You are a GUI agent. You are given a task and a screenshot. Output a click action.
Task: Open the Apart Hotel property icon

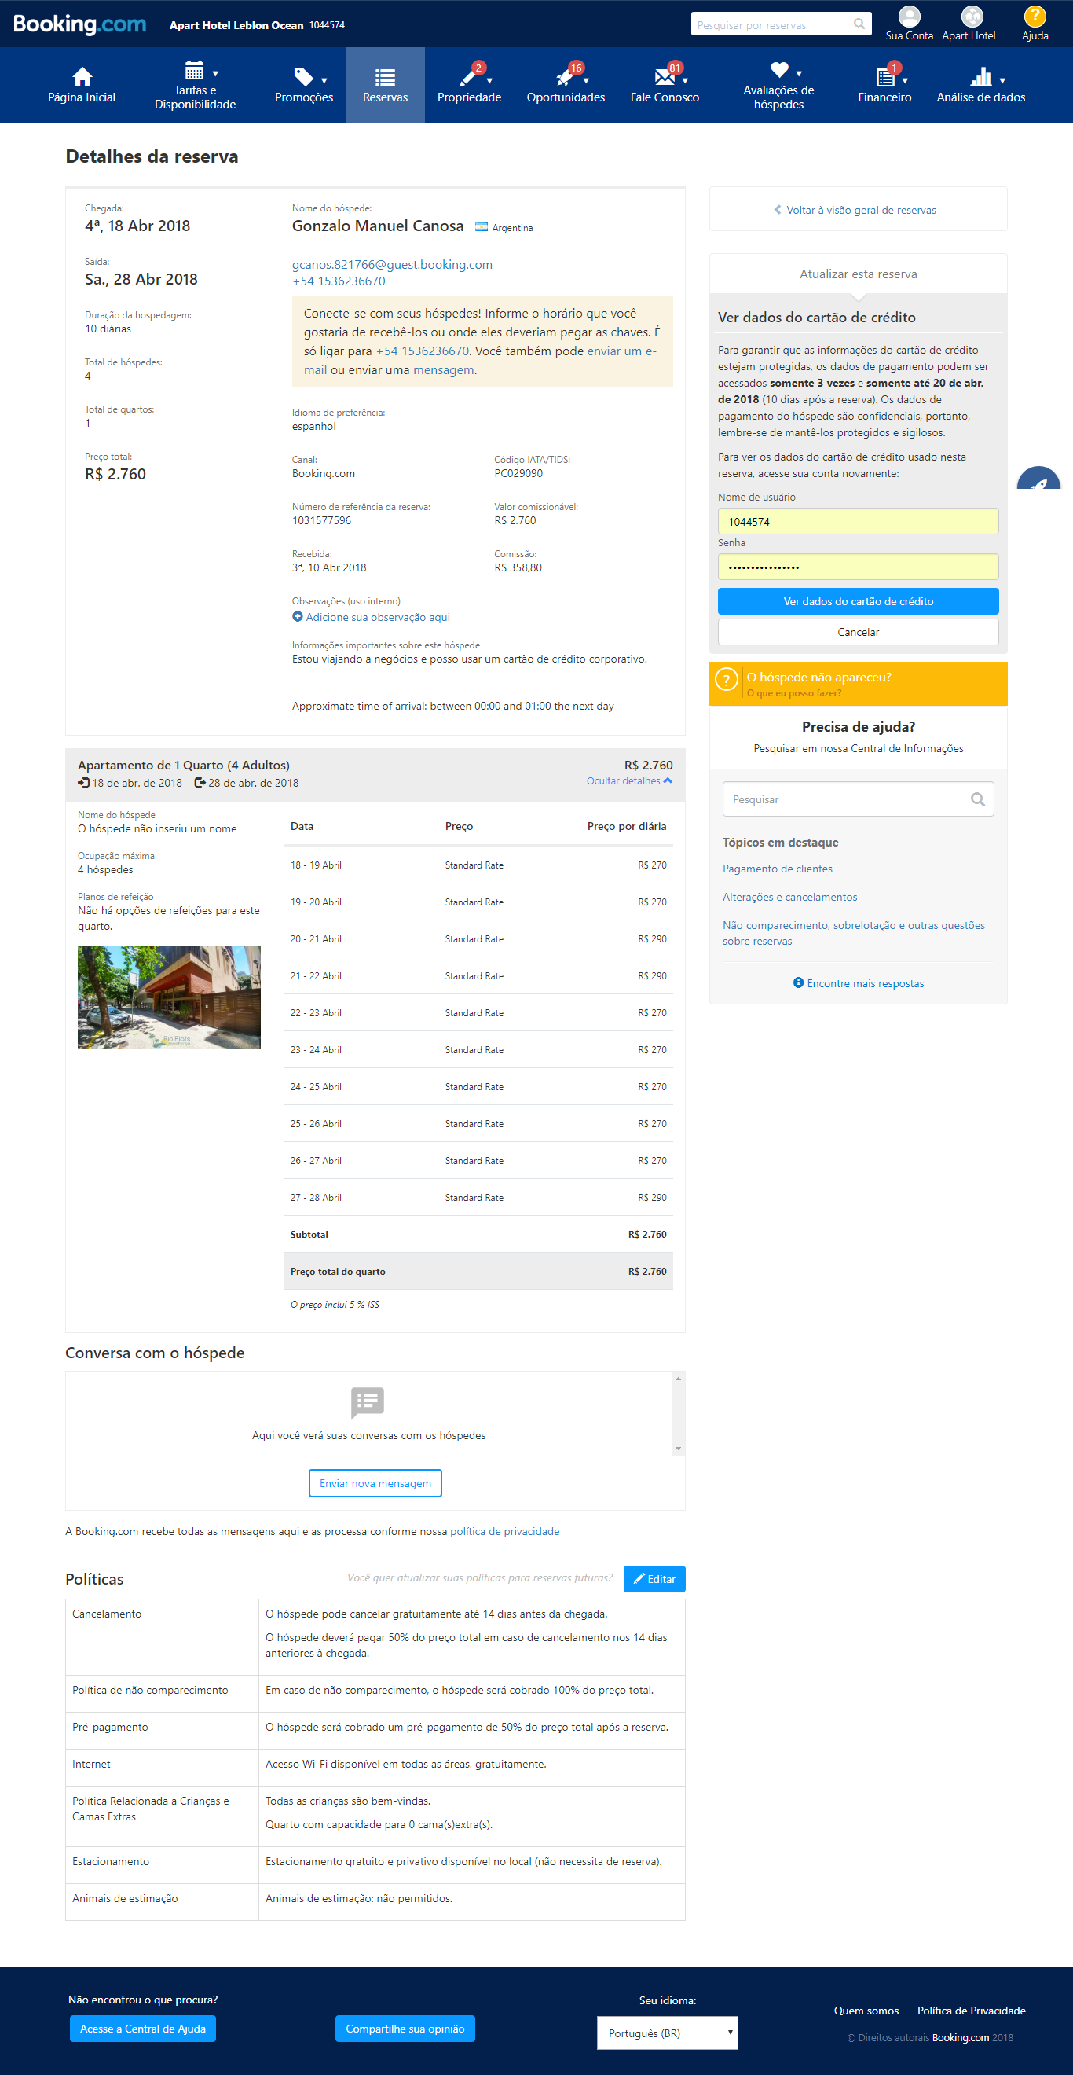point(972,16)
